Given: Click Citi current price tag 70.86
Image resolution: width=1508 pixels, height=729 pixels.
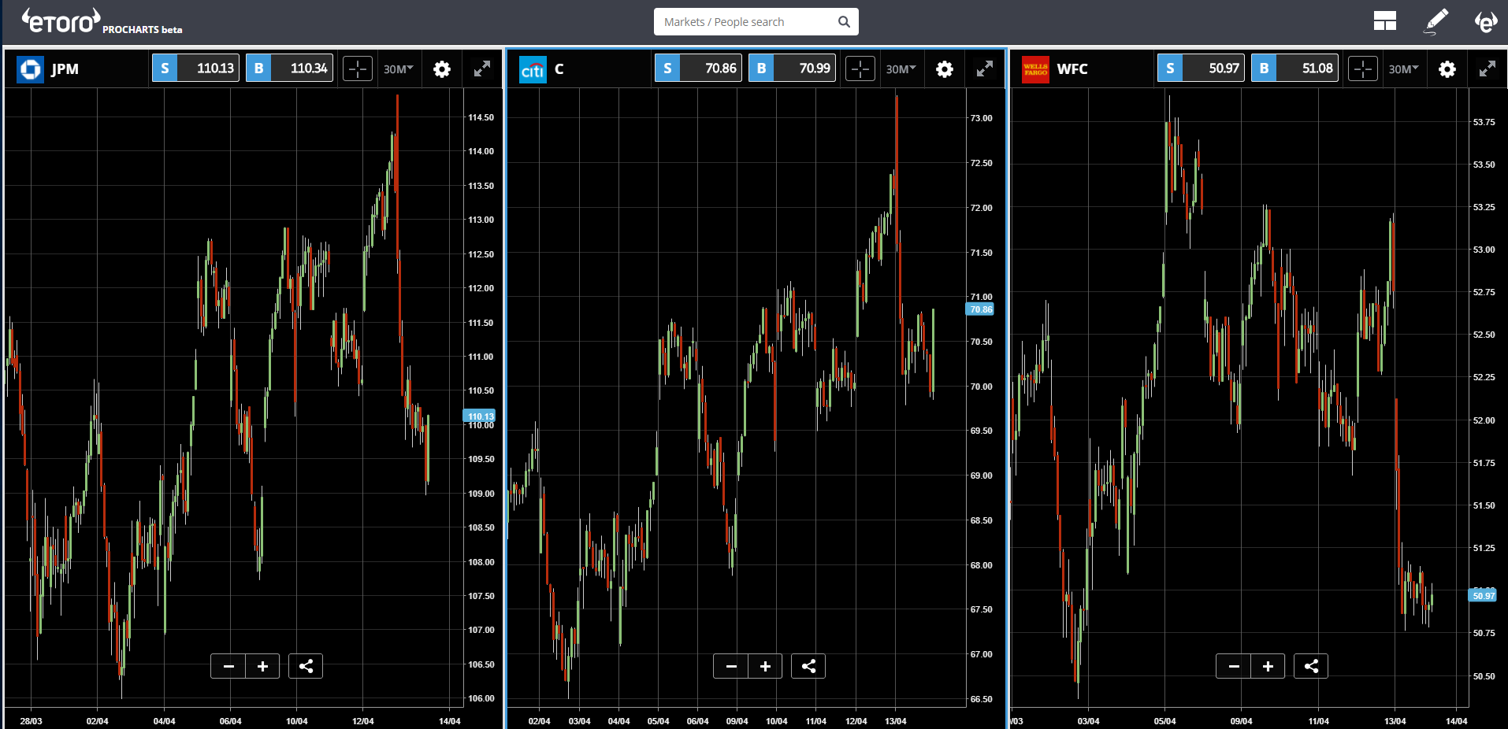Looking at the screenshot, I should [x=980, y=309].
